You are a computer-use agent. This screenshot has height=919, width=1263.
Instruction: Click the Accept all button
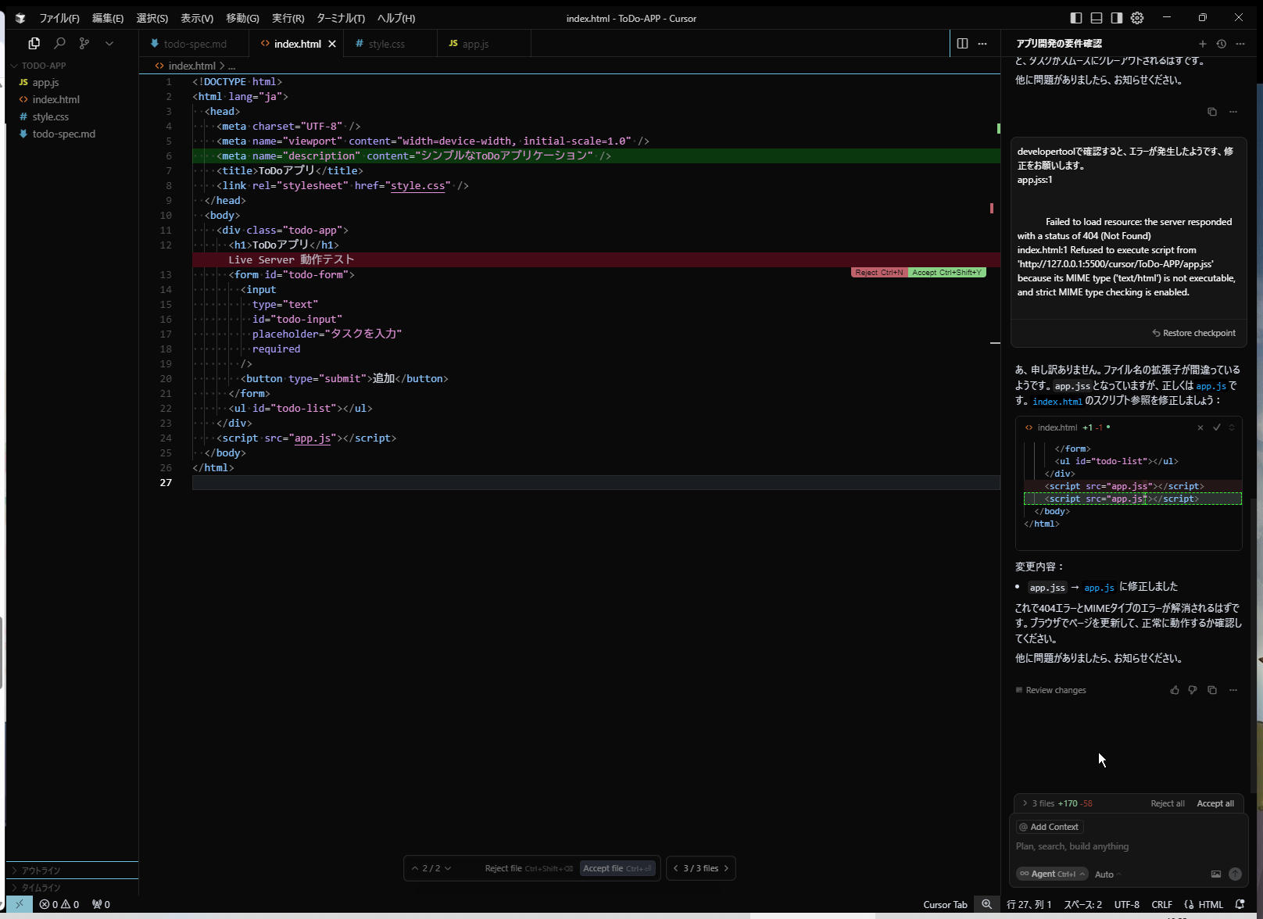[x=1215, y=803]
